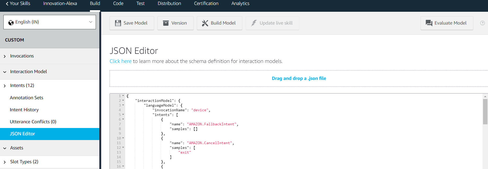The image size is (488, 169).
Task: Collapse the Assets section
Action: 5,148
